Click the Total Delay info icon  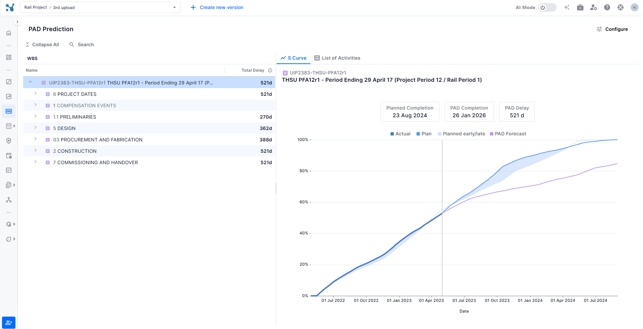point(270,70)
